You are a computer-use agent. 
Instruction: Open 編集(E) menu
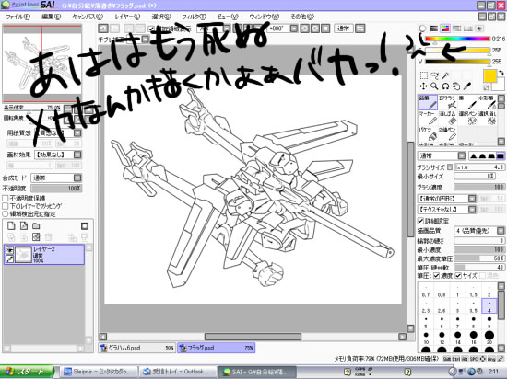pyautogui.click(x=51, y=17)
